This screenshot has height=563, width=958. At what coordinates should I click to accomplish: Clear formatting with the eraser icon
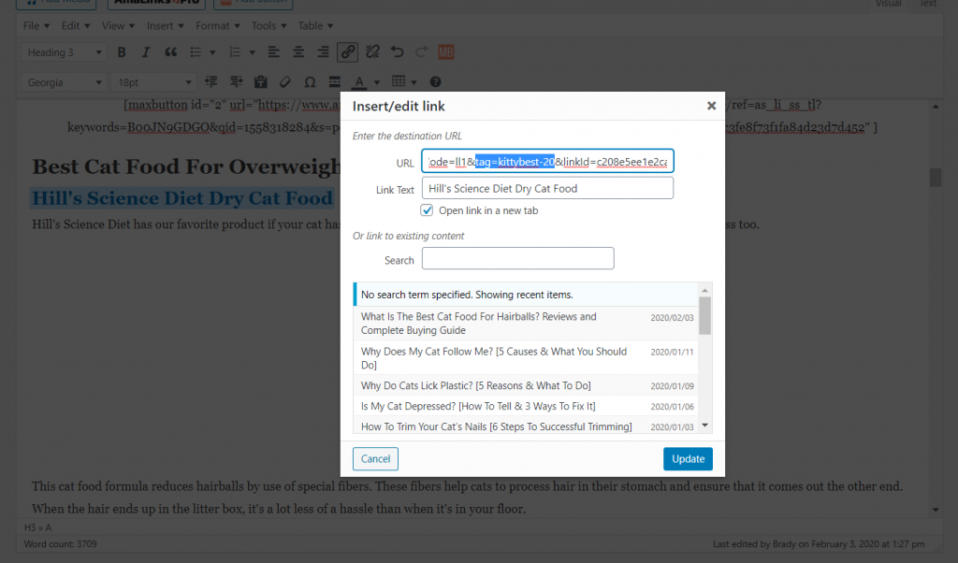coord(284,81)
